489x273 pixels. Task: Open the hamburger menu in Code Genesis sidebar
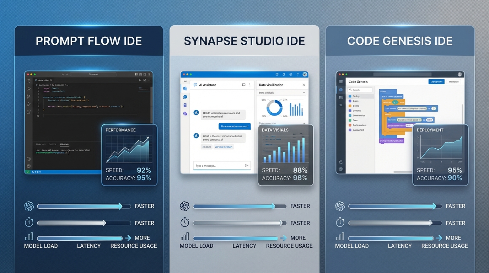(x=341, y=81)
